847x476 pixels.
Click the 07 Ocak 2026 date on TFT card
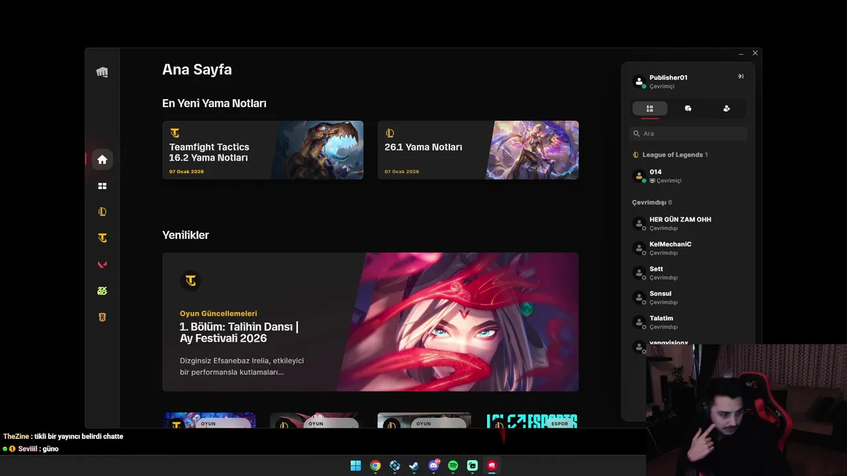tap(187, 172)
